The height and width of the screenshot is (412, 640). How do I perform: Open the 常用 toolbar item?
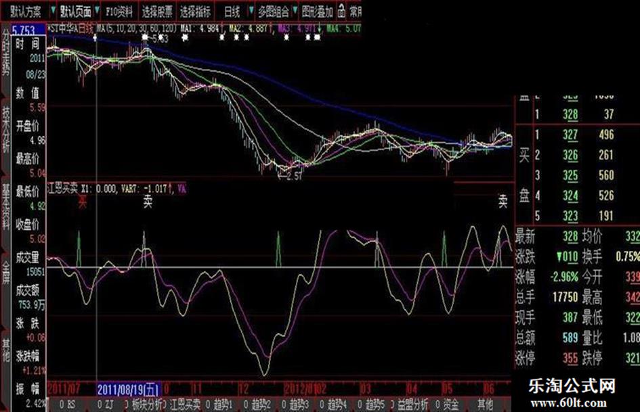point(355,12)
